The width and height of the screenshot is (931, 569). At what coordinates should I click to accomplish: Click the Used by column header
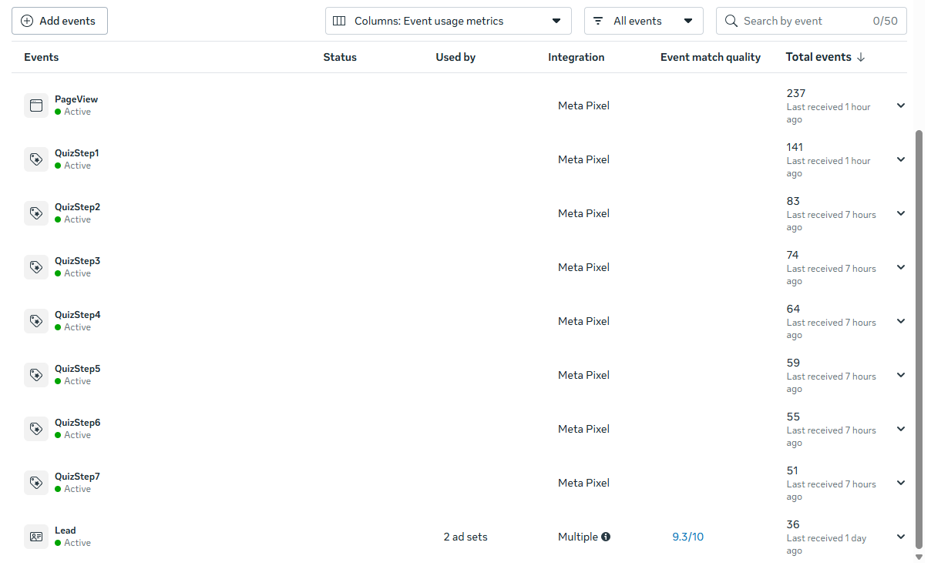tap(455, 57)
